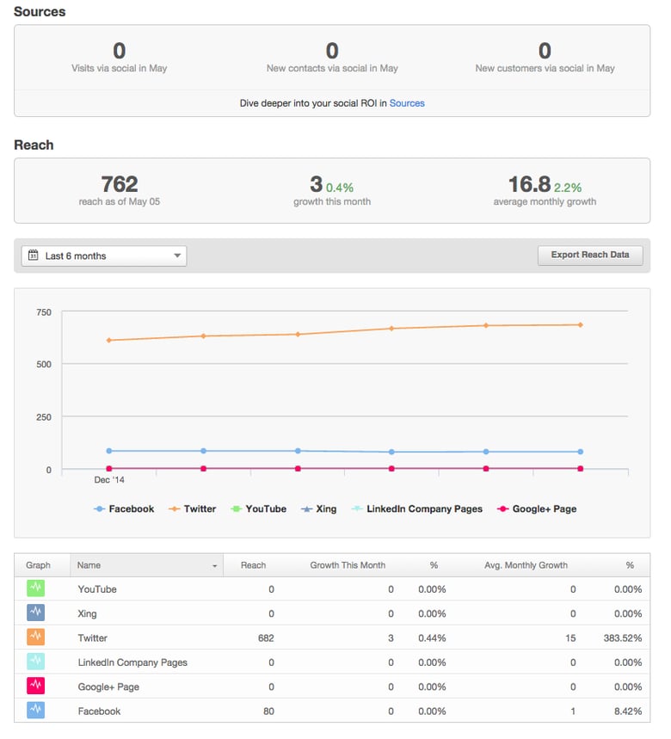Click the blue Facebook graph icon
671x739 pixels.
[x=35, y=711]
